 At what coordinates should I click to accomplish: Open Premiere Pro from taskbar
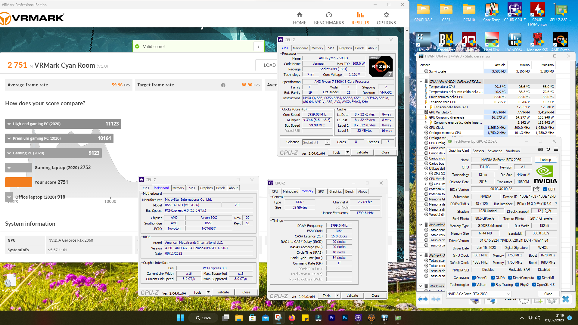point(332,318)
